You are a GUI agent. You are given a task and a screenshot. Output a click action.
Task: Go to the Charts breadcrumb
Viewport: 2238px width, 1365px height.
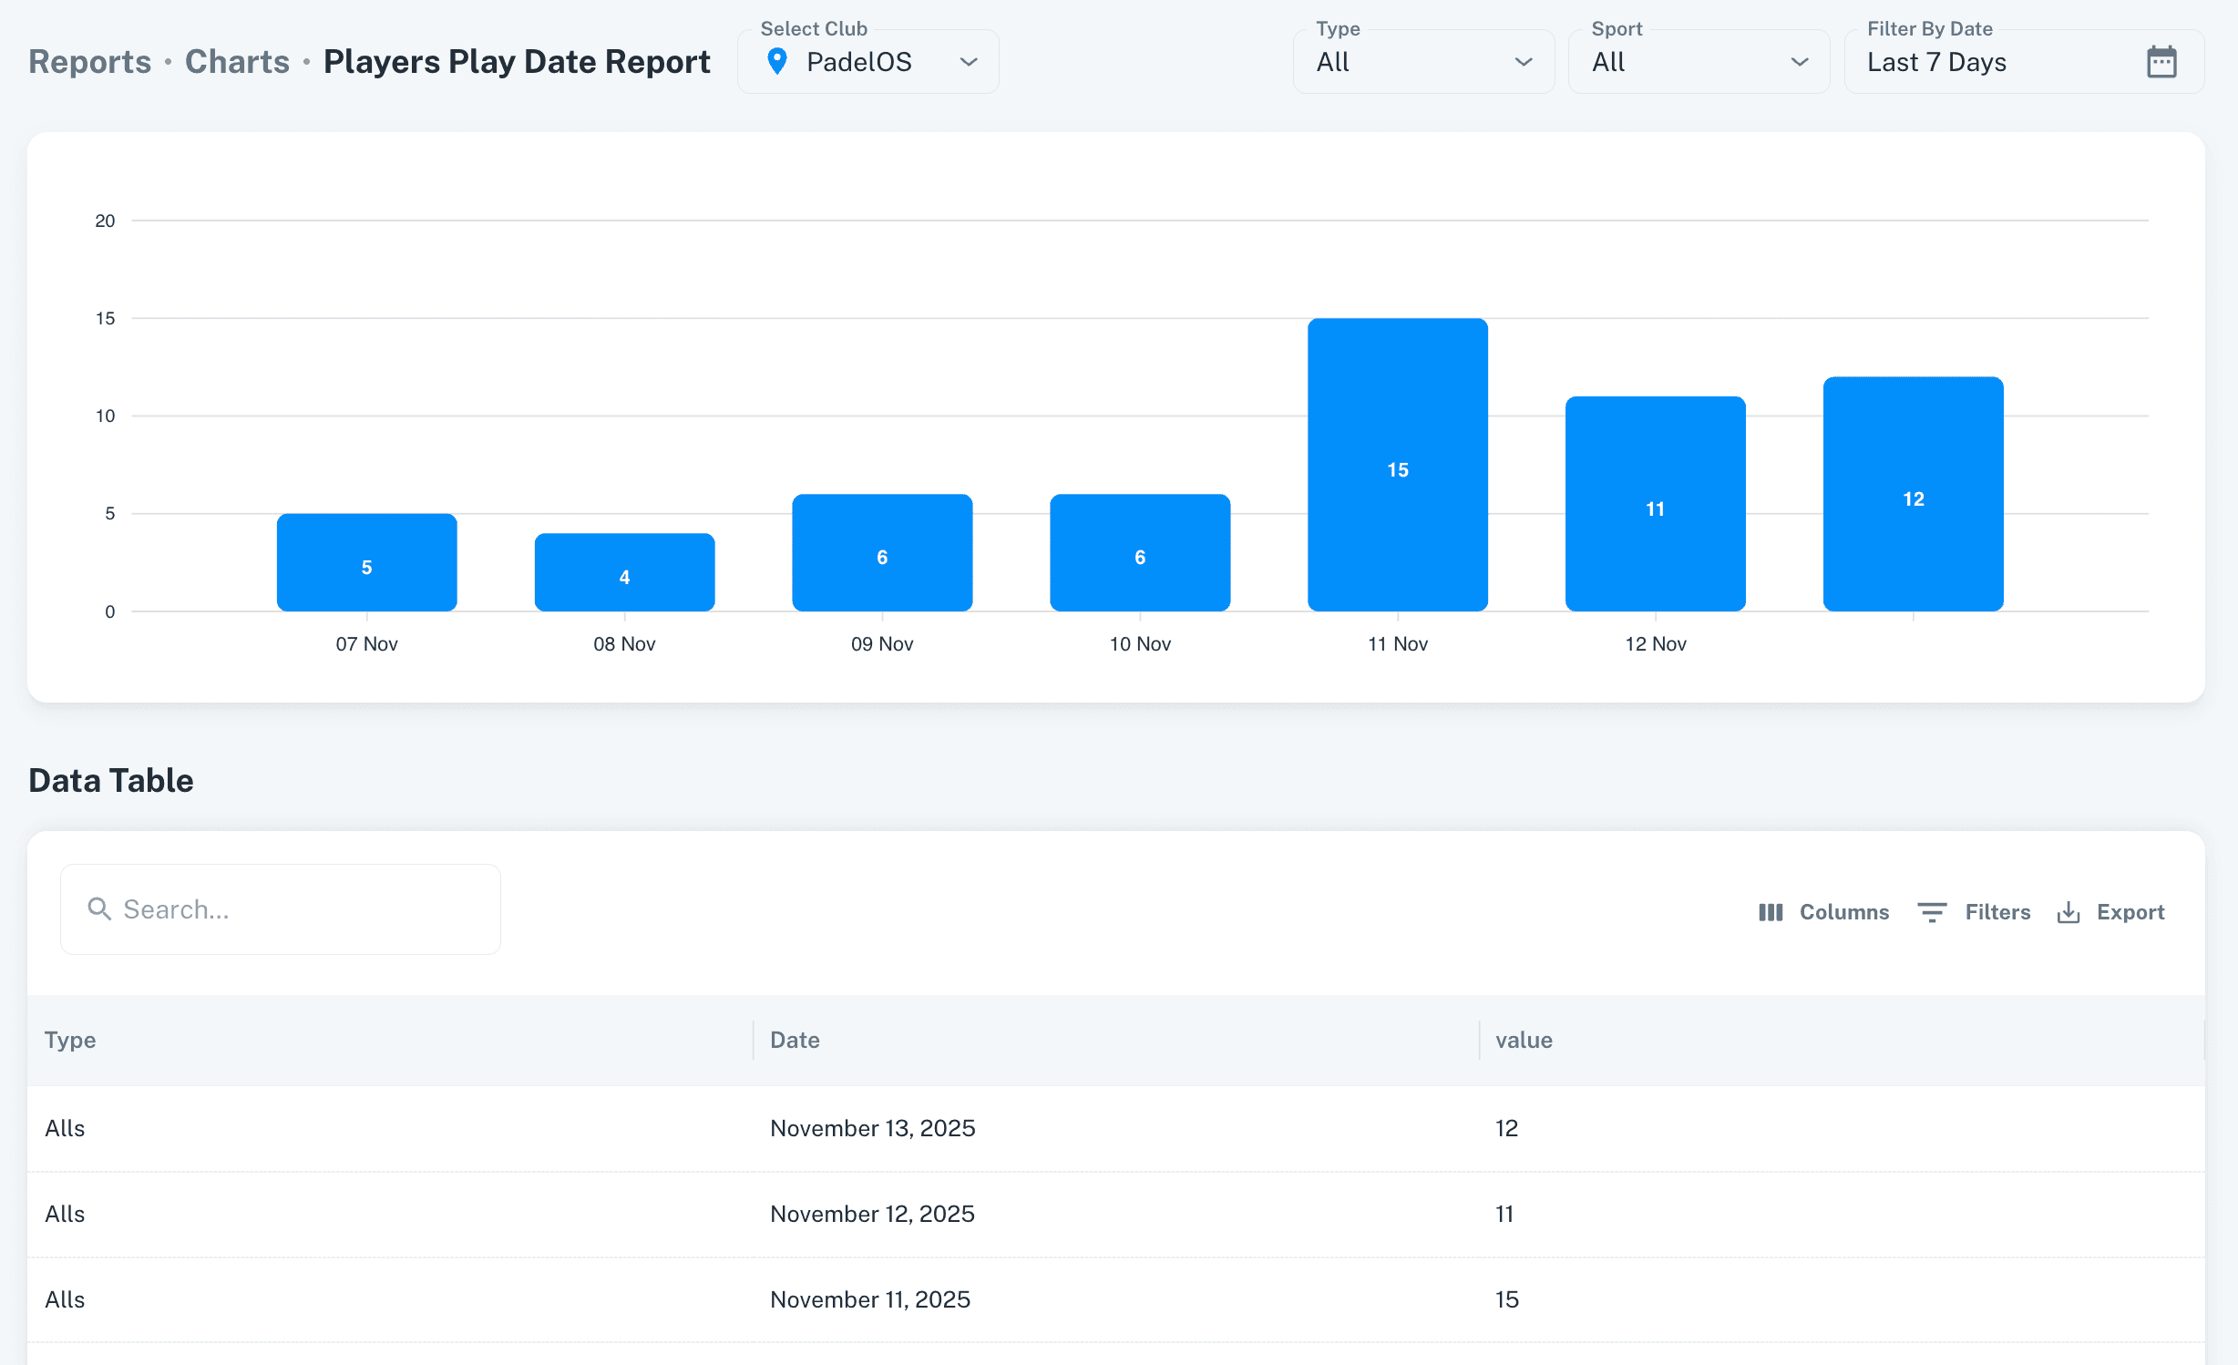[x=237, y=62]
